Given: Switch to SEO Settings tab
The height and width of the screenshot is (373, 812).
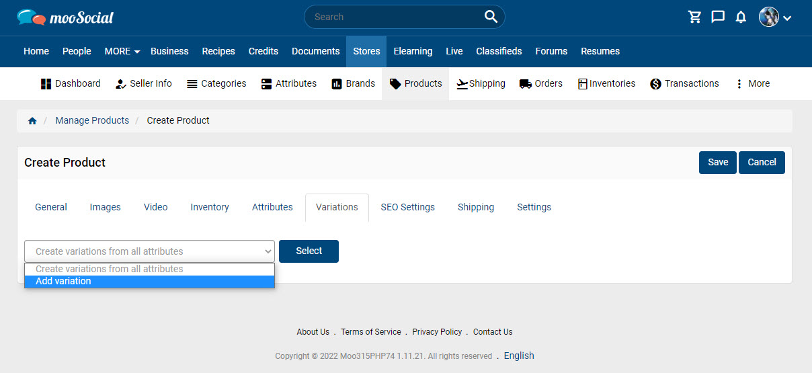Looking at the screenshot, I should tap(408, 207).
